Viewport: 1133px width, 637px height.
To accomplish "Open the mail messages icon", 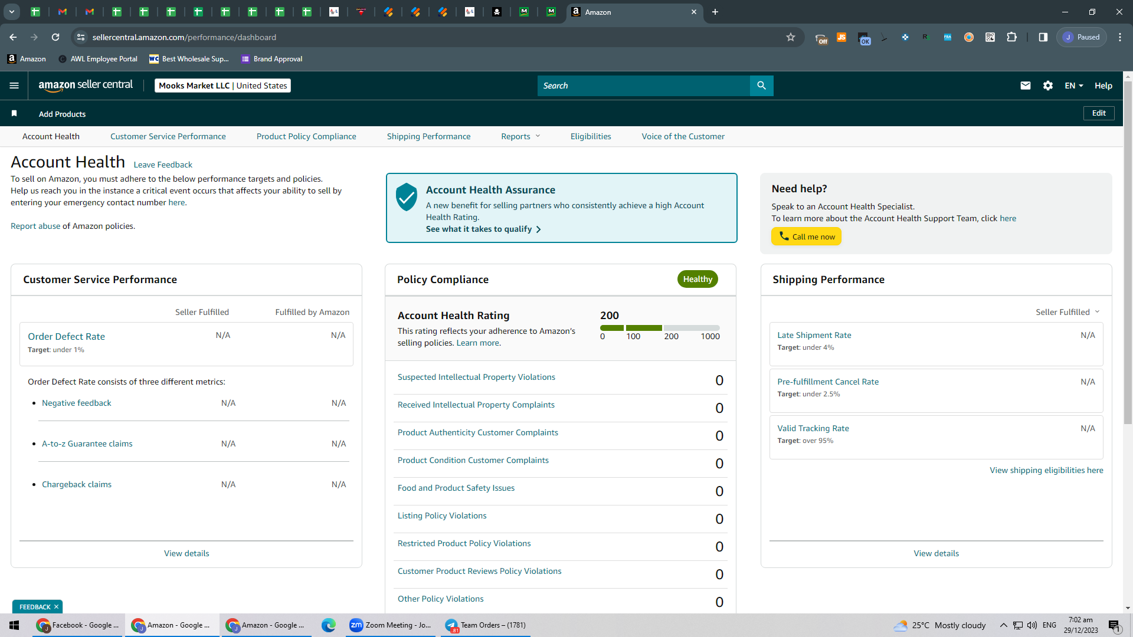I will [x=1026, y=86].
